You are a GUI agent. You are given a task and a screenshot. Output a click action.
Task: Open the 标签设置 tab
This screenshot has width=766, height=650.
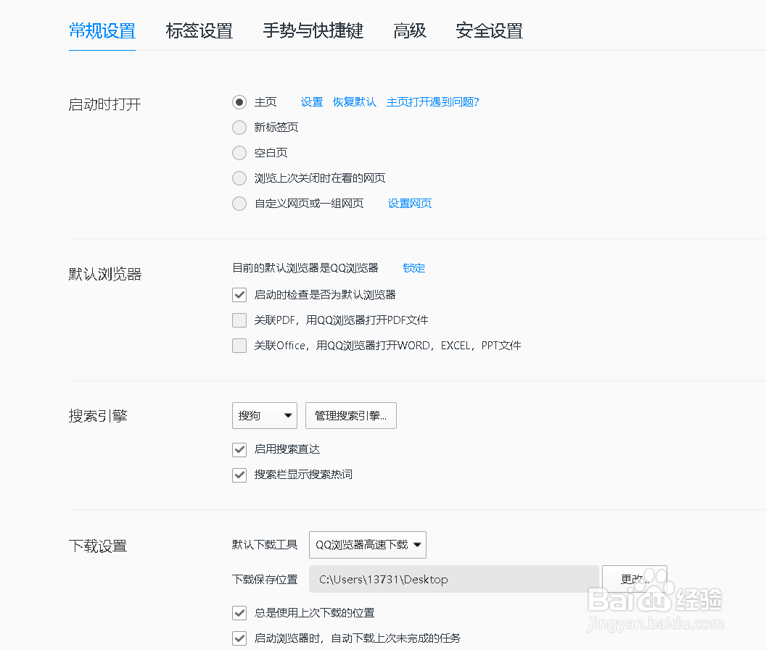tap(199, 30)
